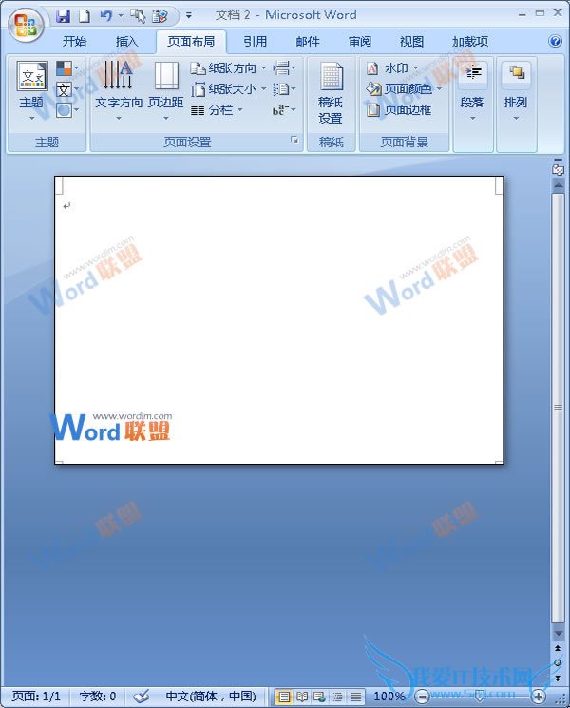Expand the 段落 paragraph group
This screenshot has height=708, width=570.
point(472,91)
